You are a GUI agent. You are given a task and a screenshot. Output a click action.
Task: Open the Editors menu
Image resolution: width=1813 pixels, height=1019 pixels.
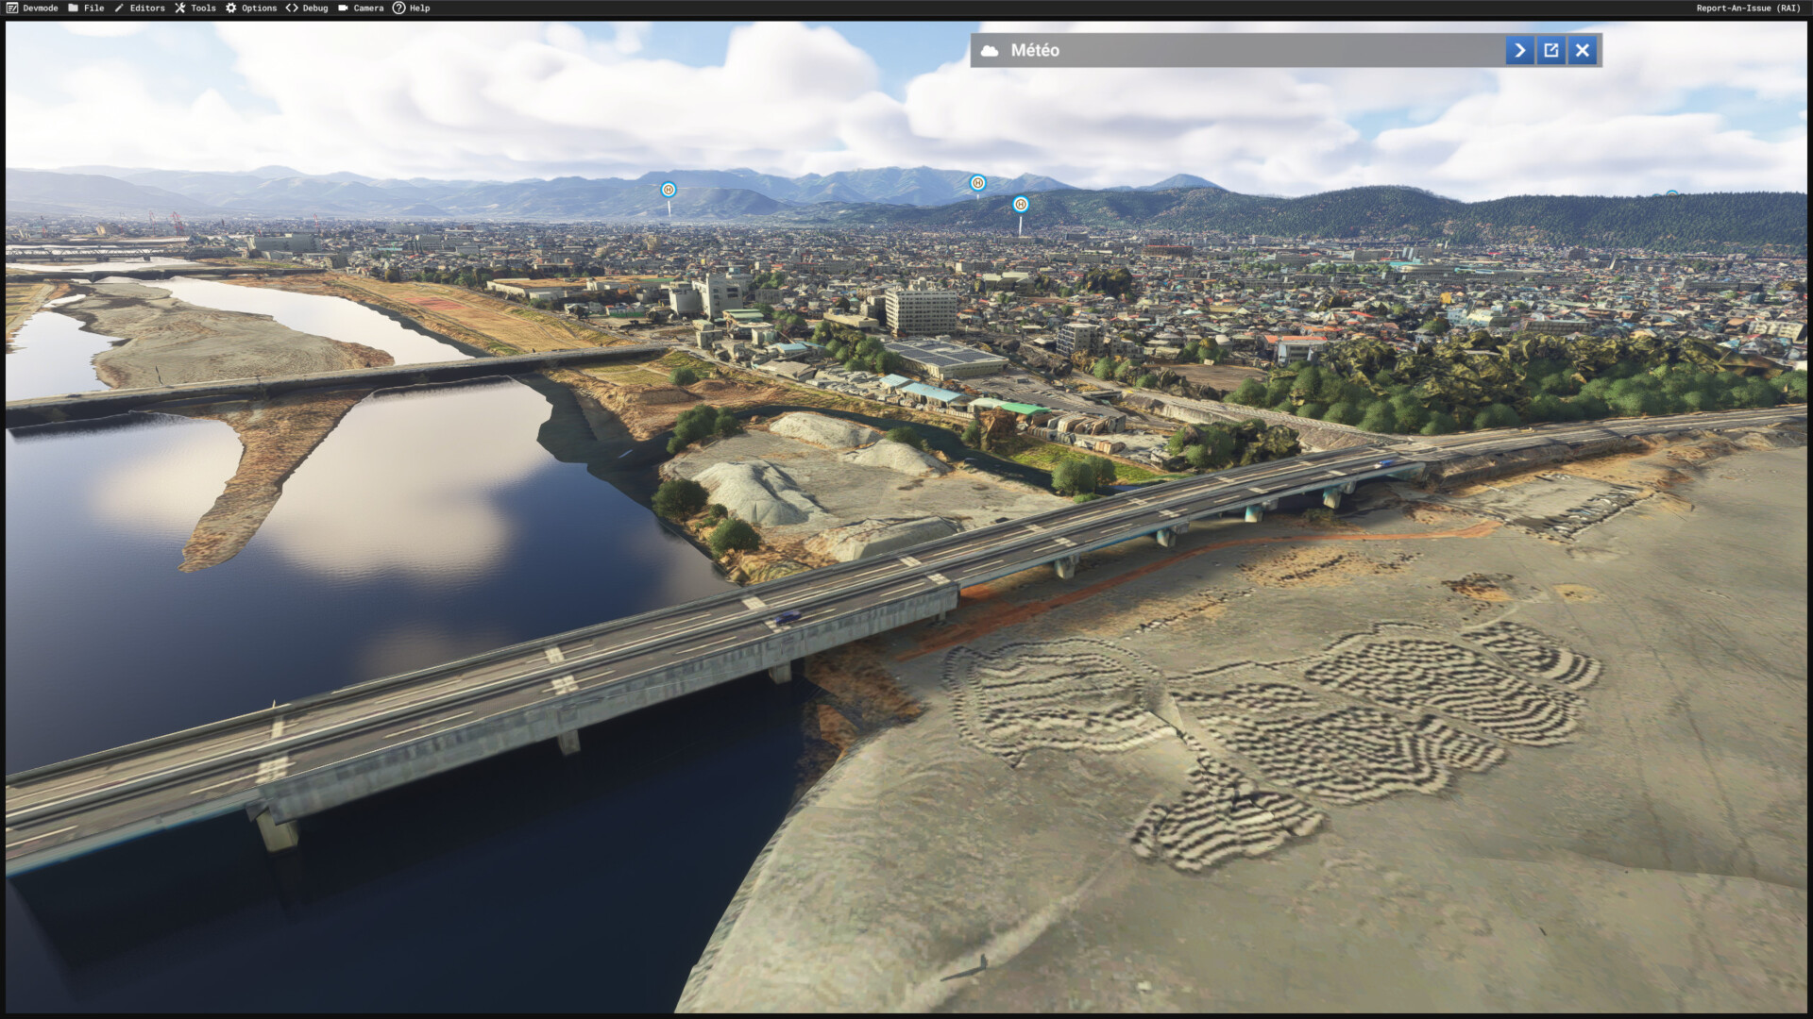tap(146, 8)
